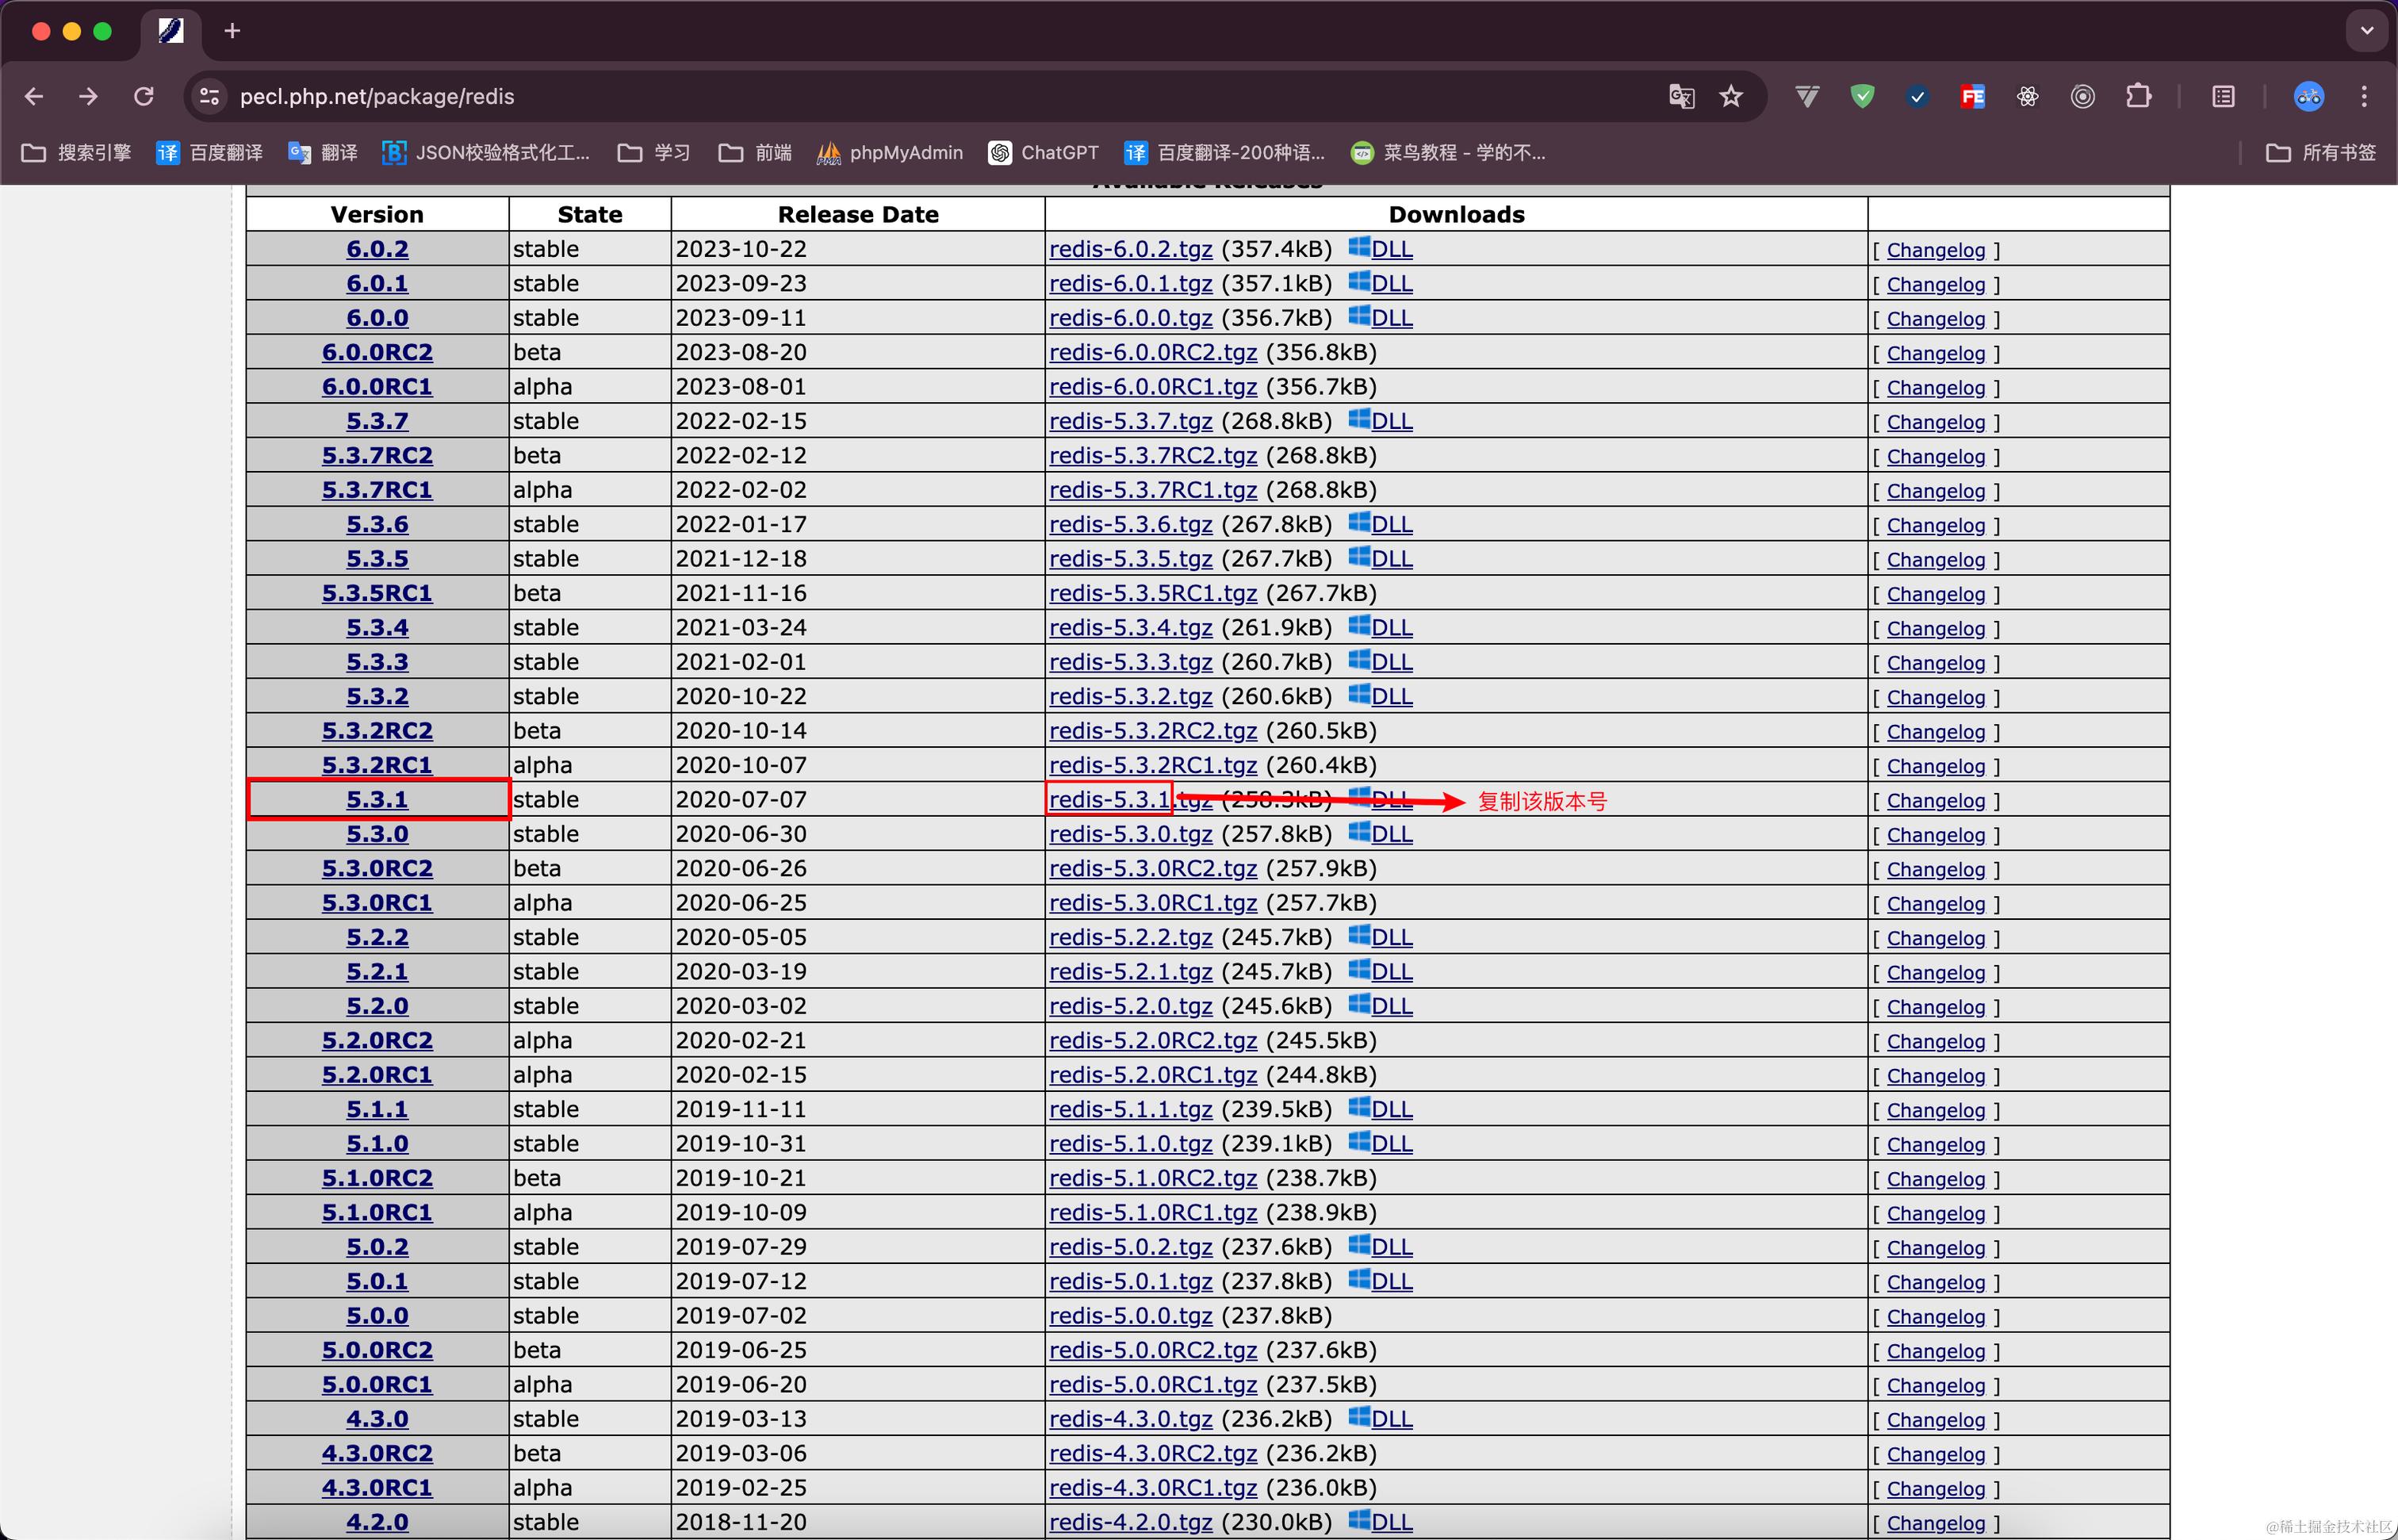2398x1540 pixels.
Task: Open the 所有书签 folder
Action: point(2321,152)
